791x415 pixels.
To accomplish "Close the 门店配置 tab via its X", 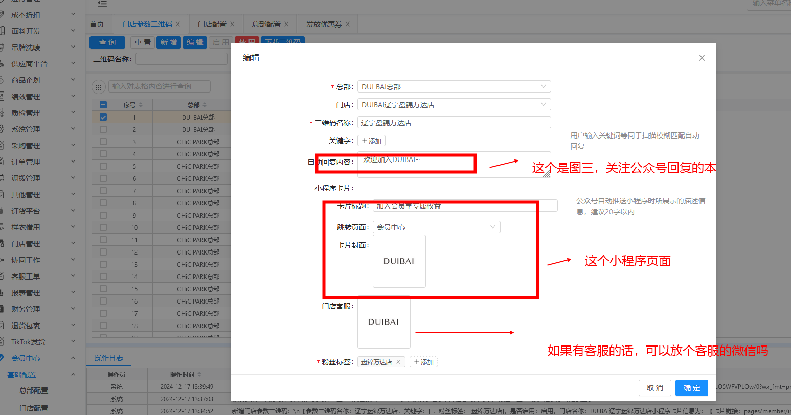I will (x=232, y=24).
